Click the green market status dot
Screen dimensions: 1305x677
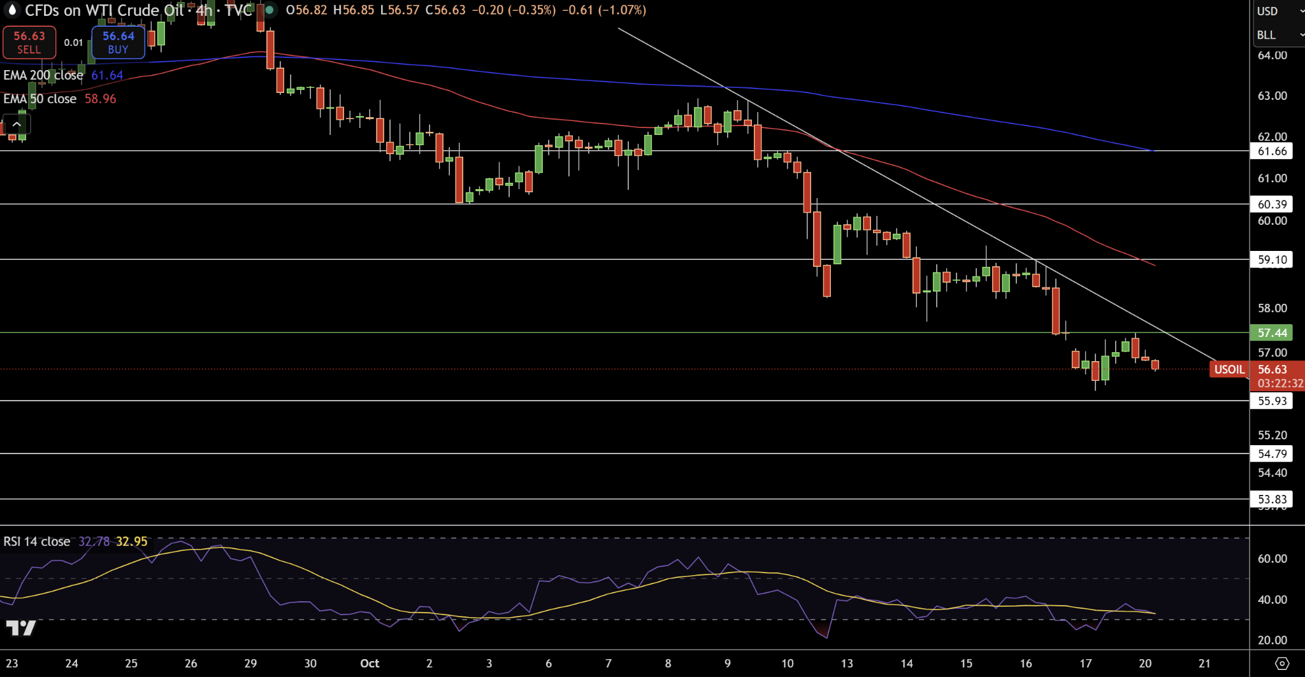click(270, 10)
